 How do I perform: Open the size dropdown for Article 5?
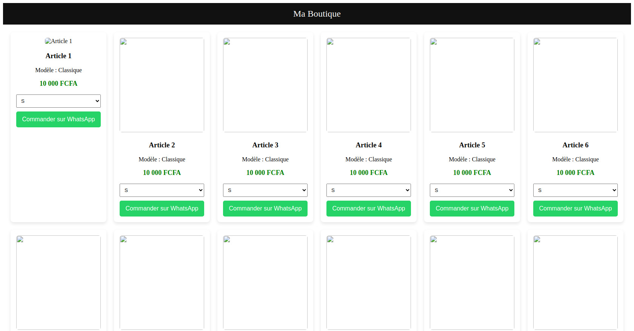point(472,190)
